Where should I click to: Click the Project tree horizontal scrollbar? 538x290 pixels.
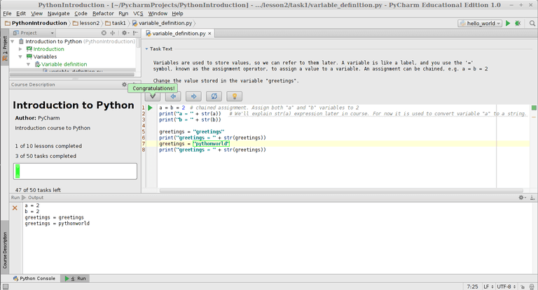tap(72, 74)
